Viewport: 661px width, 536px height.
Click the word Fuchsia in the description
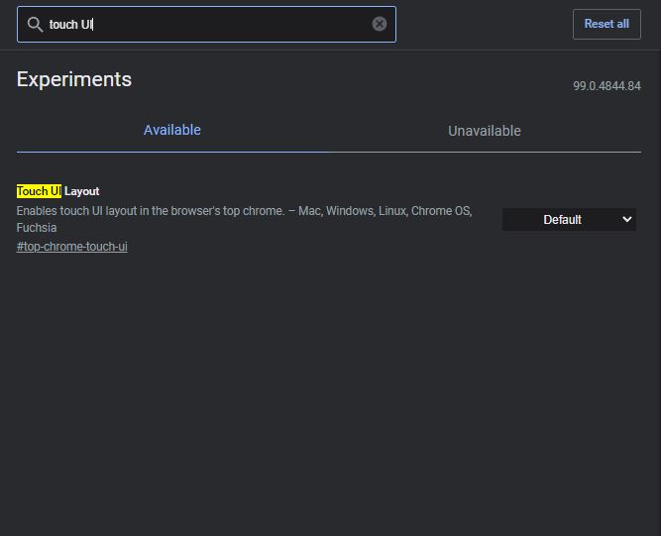tap(37, 228)
